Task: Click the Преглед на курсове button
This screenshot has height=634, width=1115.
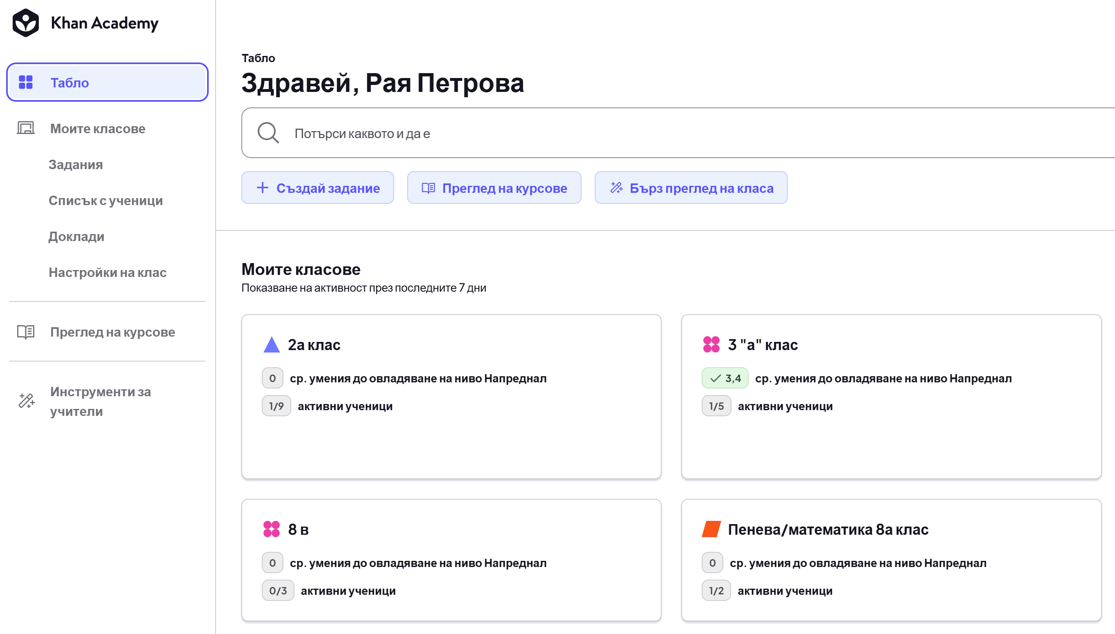Action: (x=494, y=188)
